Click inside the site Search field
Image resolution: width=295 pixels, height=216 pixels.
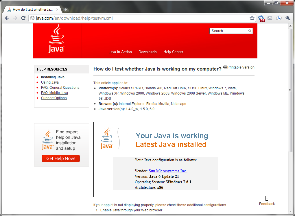(228, 31)
